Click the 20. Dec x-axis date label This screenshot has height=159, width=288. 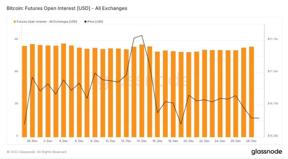click(x=189, y=141)
